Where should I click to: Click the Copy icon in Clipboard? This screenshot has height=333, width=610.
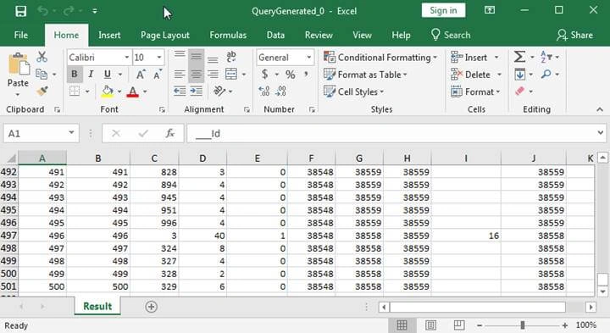(x=42, y=74)
